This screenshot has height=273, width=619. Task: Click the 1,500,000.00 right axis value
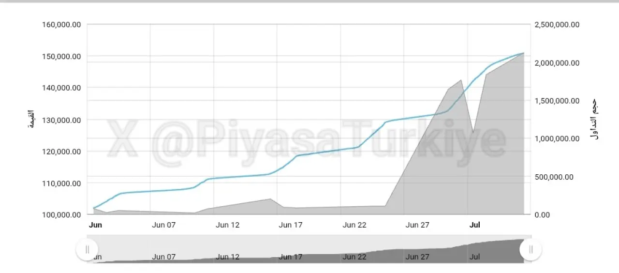557,101
